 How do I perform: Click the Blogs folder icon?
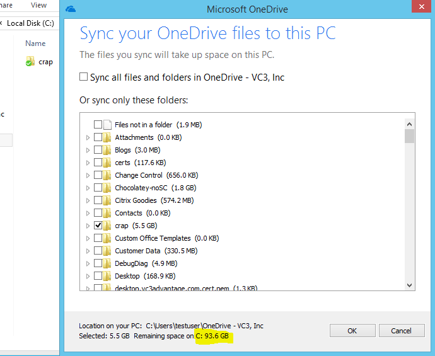[x=107, y=150]
